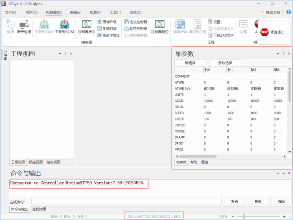Click the 清除 button

click(281, 202)
